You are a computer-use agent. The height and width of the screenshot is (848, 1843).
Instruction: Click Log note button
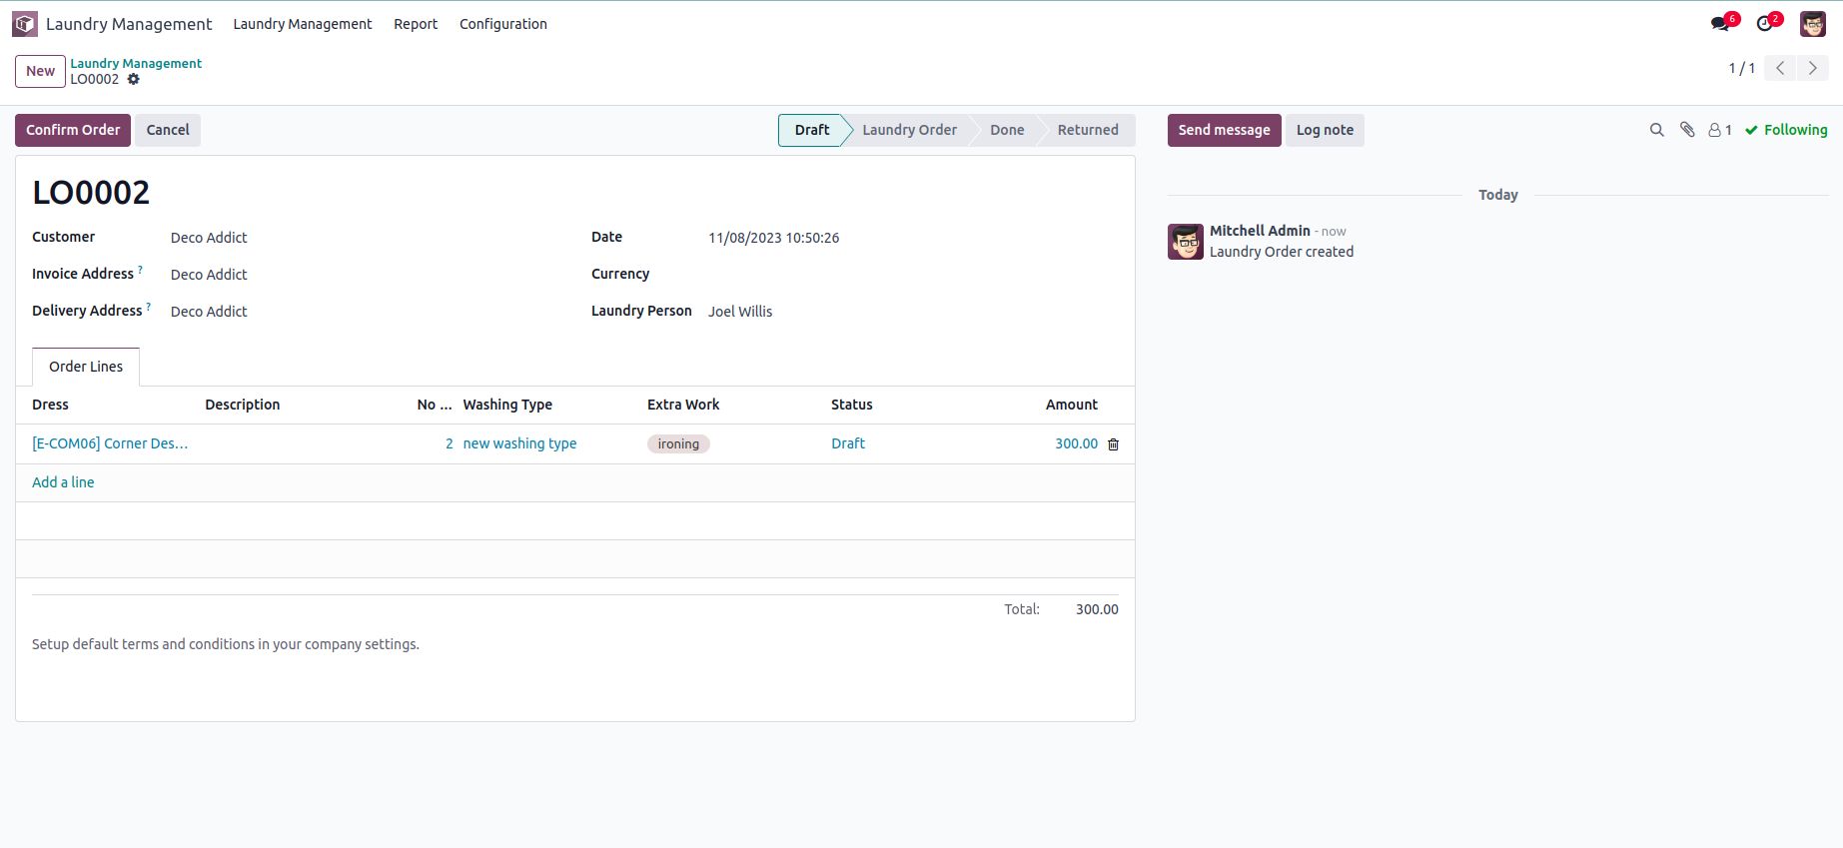pyautogui.click(x=1325, y=130)
